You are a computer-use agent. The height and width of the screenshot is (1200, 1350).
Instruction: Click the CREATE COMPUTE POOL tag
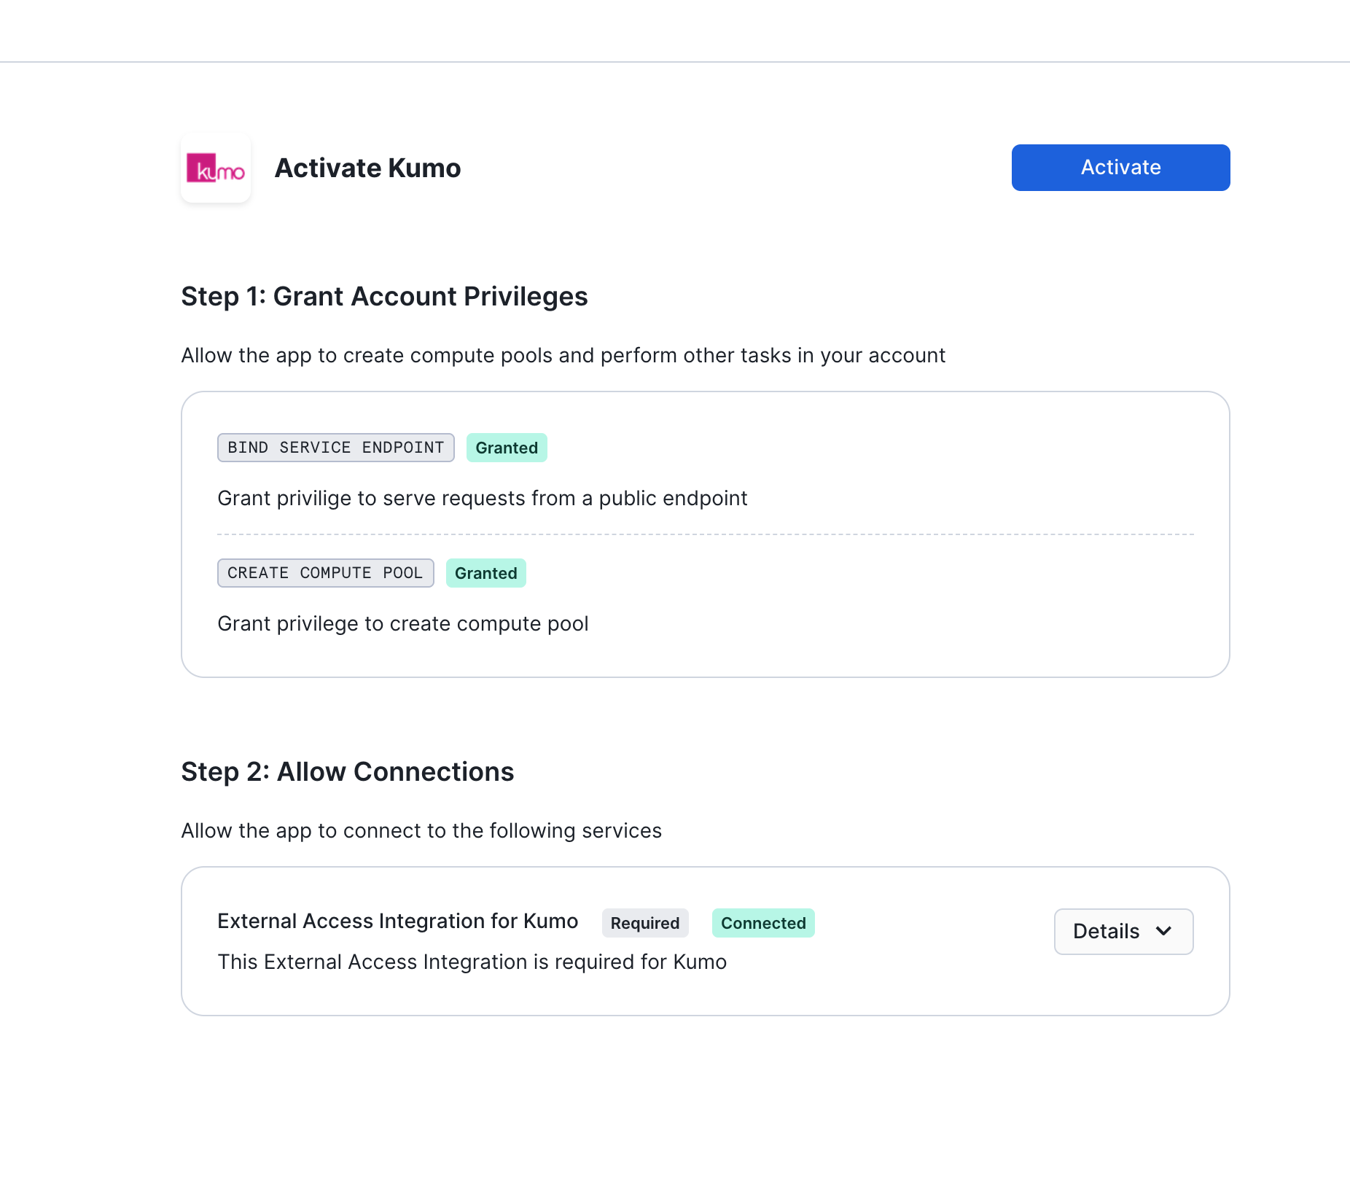(326, 573)
